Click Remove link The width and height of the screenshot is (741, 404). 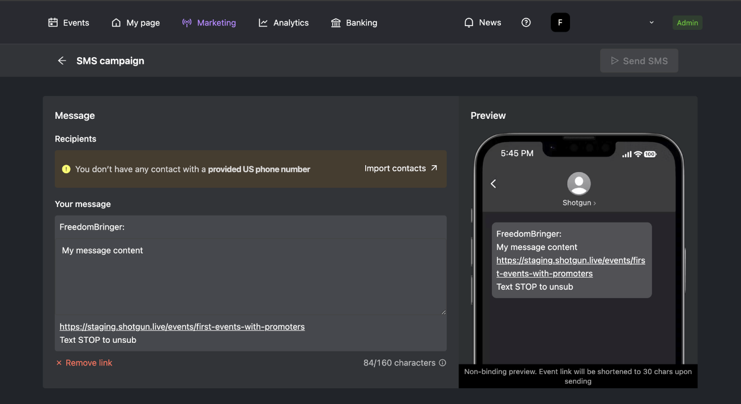coord(84,363)
